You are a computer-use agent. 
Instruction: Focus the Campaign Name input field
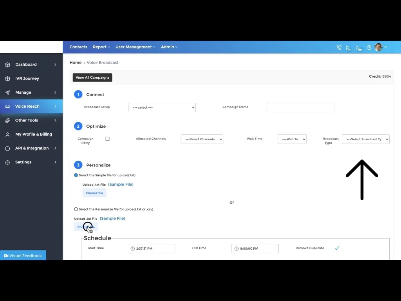click(x=300, y=107)
